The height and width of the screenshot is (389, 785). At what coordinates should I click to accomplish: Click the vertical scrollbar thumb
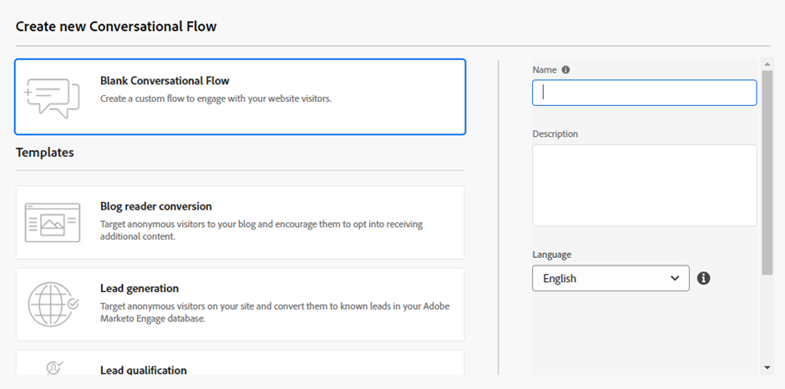pyautogui.click(x=767, y=167)
